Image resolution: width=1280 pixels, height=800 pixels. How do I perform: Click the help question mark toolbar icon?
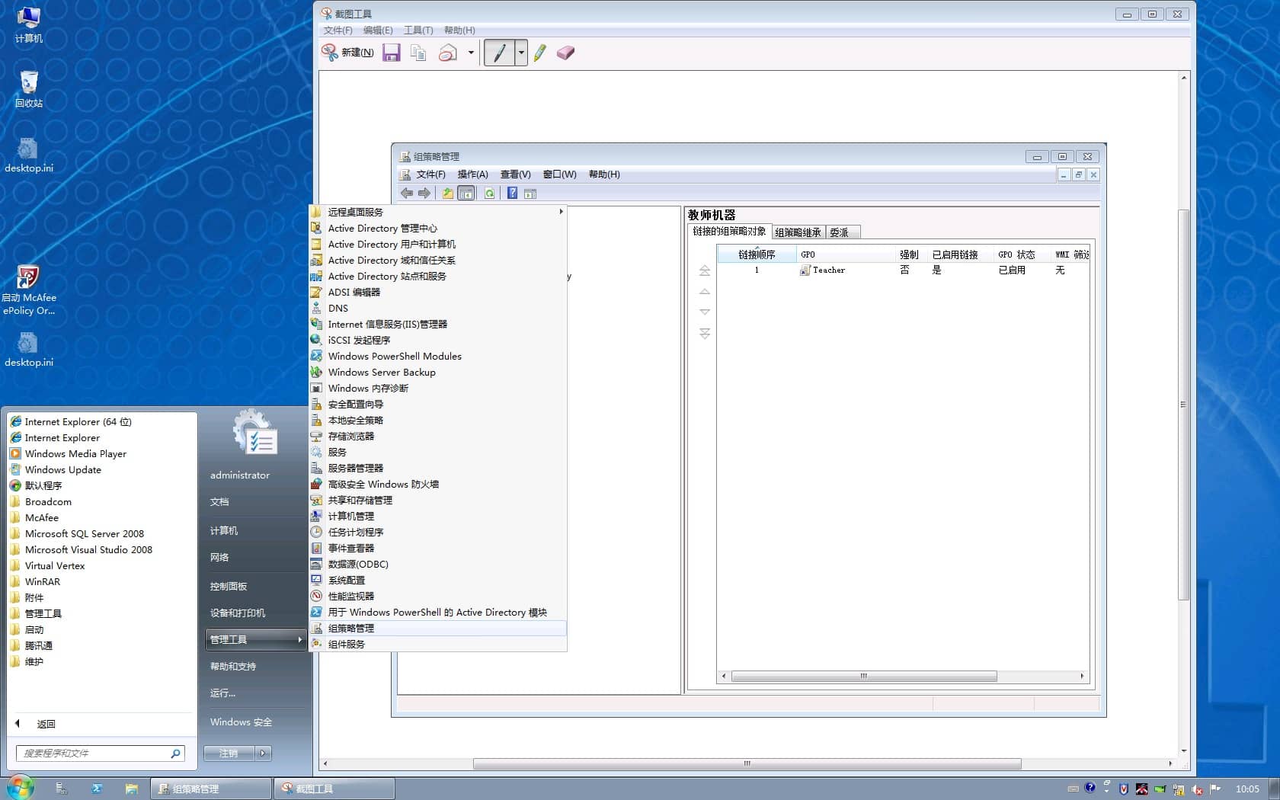(513, 194)
